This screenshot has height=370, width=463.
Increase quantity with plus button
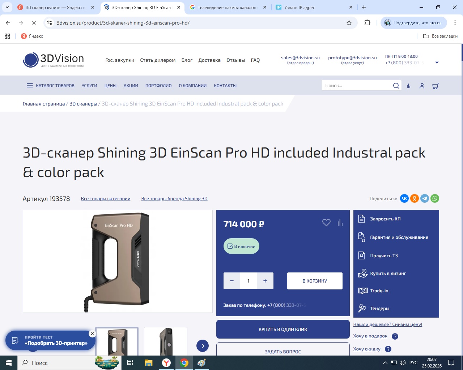tap(265, 281)
